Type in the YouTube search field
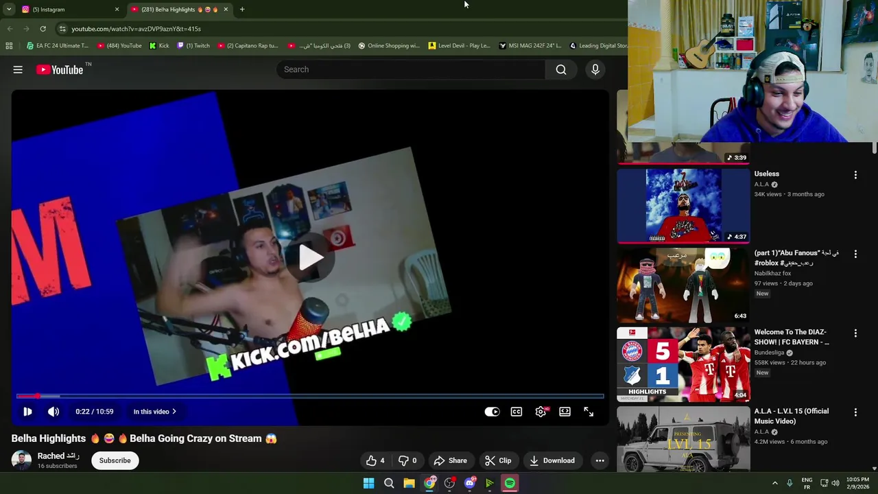This screenshot has width=878, height=494. pos(412,69)
